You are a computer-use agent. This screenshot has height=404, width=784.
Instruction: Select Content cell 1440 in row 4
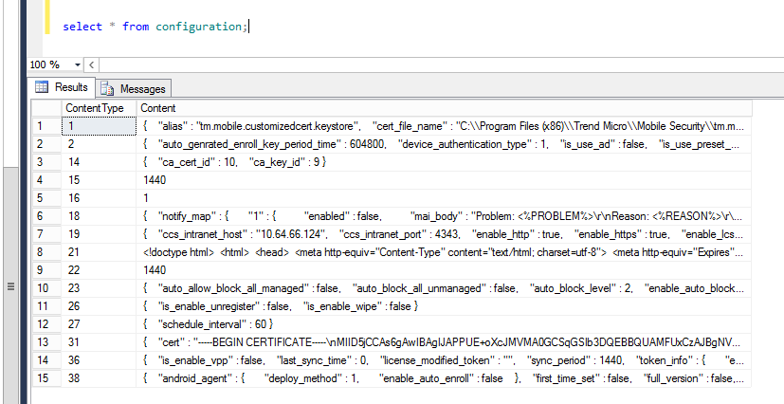(x=444, y=180)
